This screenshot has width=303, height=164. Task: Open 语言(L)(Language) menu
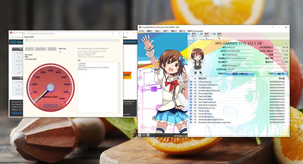coord(195,31)
